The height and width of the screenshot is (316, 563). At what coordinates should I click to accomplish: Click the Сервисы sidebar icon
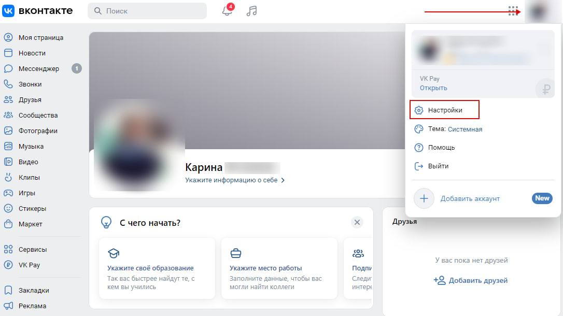(8, 249)
